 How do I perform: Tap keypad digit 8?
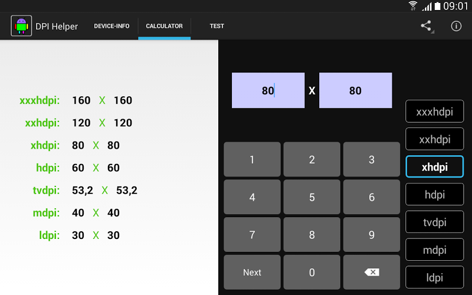click(312, 234)
